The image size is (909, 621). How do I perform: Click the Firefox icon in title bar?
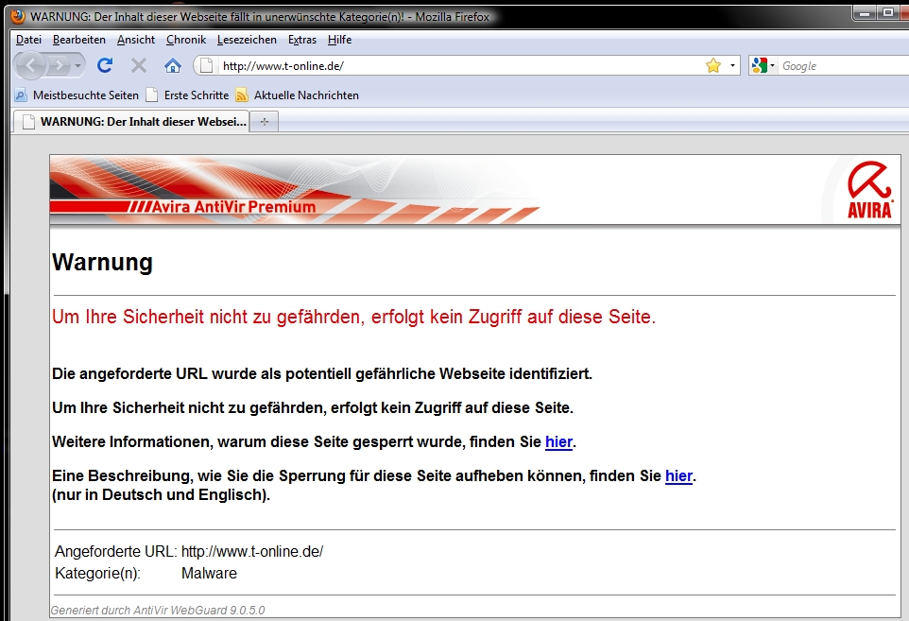(18, 16)
